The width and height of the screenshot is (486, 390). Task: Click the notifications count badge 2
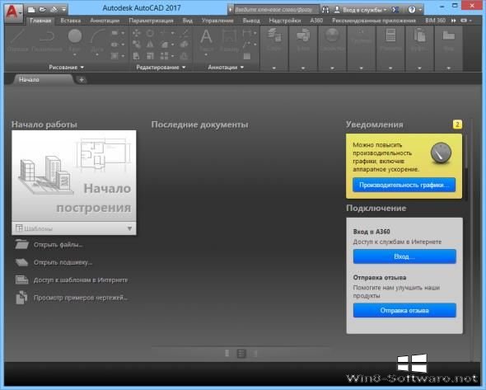pyautogui.click(x=457, y=125)
